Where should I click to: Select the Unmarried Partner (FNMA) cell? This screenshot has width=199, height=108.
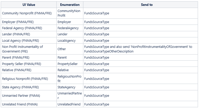[29, 96]
